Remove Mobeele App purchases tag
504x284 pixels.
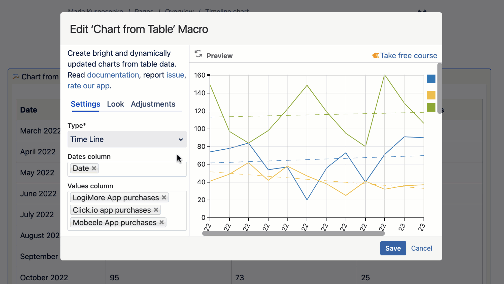(x=162, y=222)
